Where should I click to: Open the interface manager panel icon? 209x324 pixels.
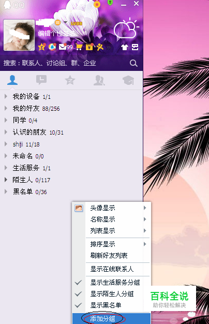tap(135, 47)
